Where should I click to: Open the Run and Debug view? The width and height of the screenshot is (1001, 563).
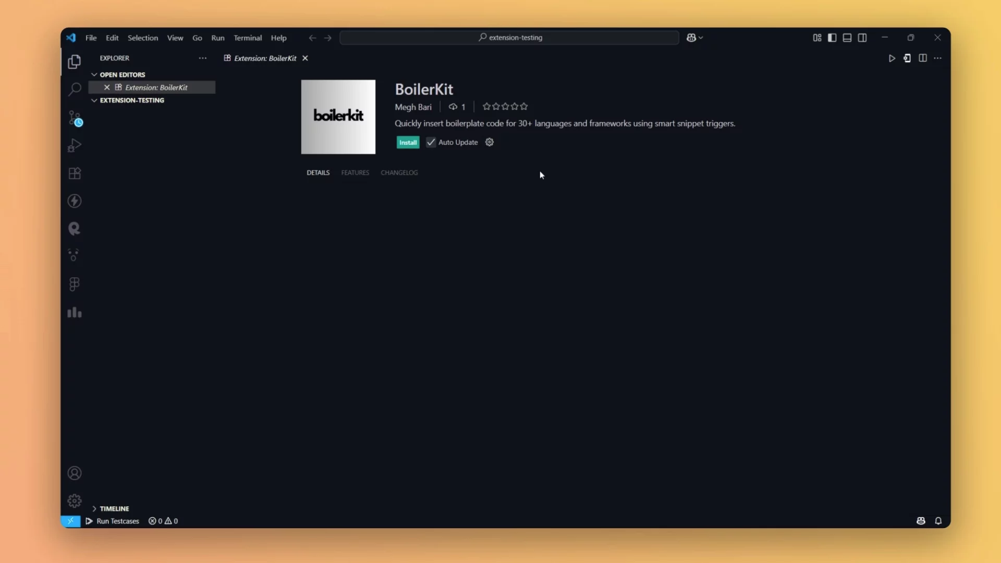(75, 145)
